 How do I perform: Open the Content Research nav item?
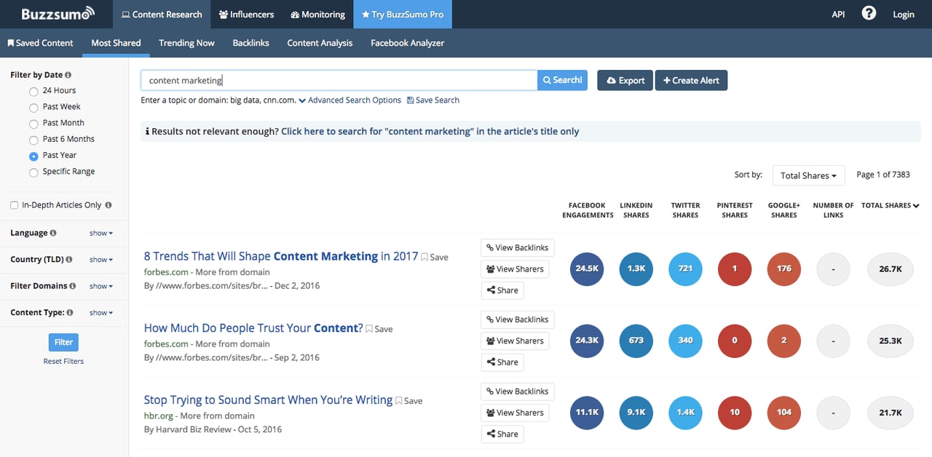pyautogui.click(x=162, y=15)
